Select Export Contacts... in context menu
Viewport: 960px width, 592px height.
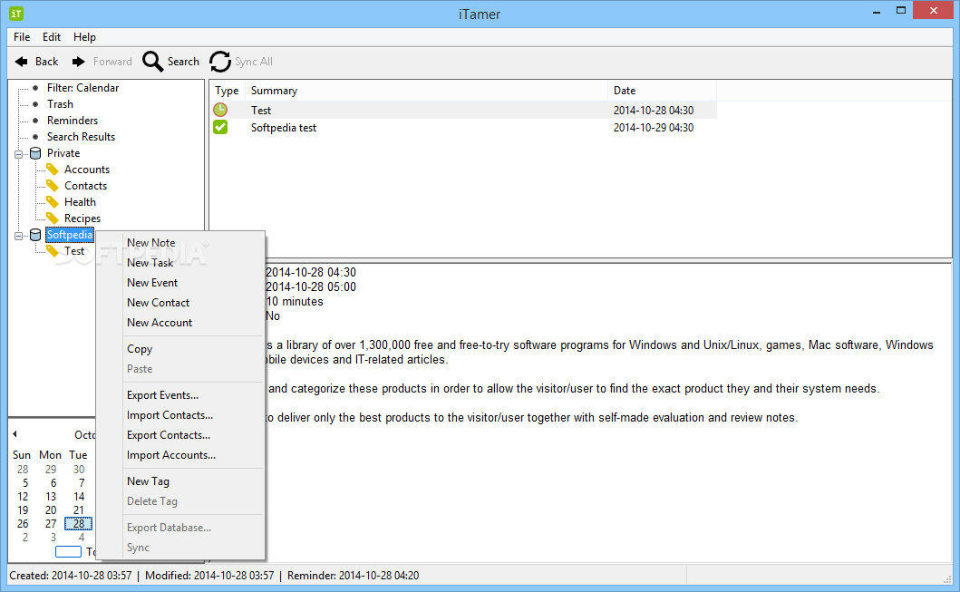169,435
